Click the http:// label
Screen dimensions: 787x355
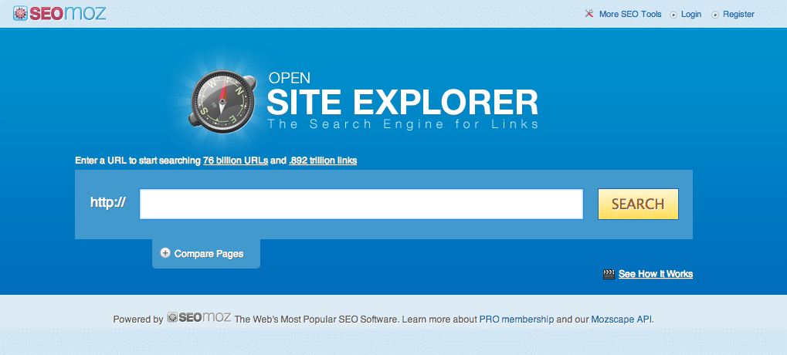pos(108,202)
